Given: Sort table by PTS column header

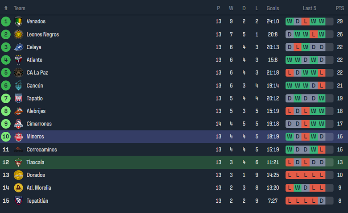Looking at the screenshot, I should [340, 8].
